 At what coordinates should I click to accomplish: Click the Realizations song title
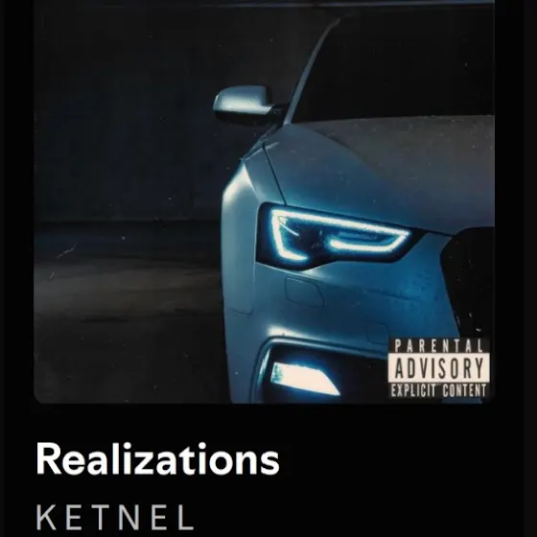point(158,459)
